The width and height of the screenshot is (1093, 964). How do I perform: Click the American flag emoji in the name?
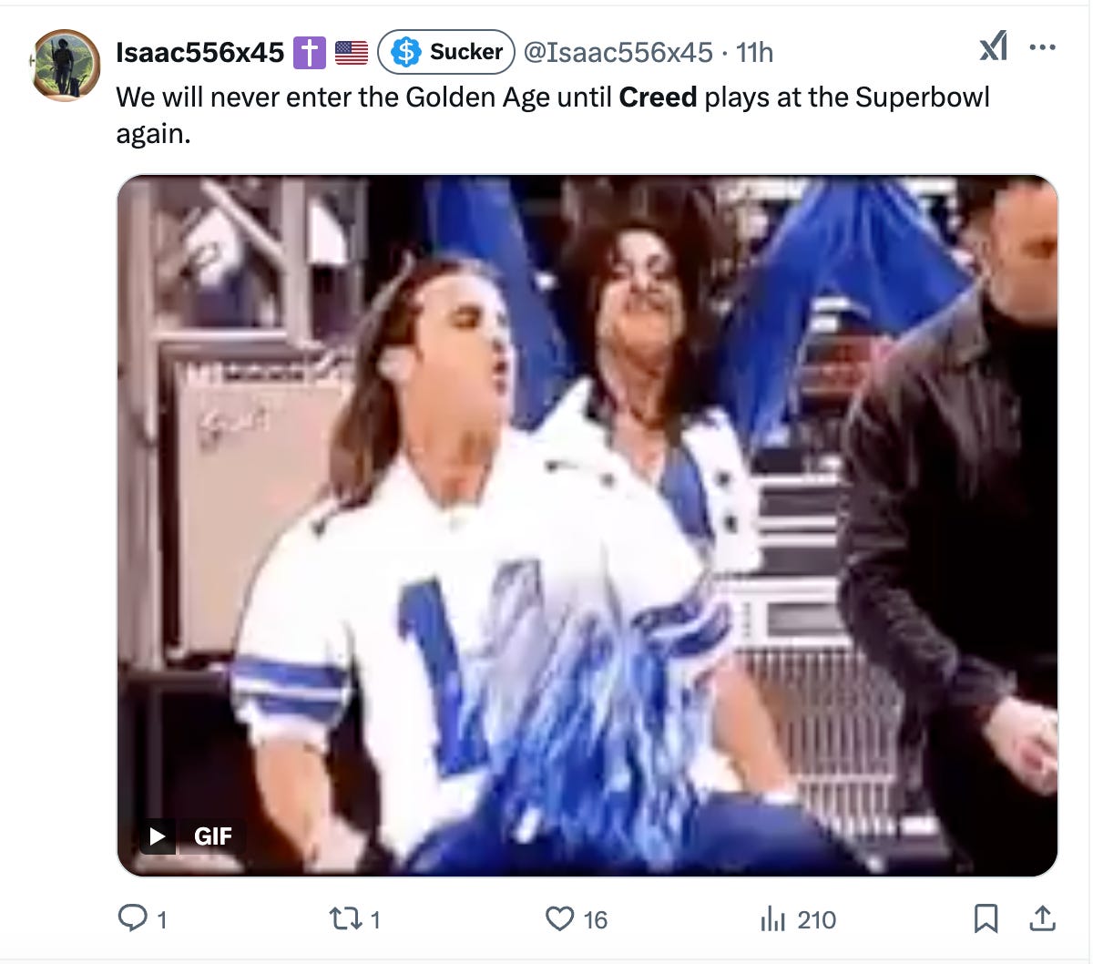pos(352,51)
